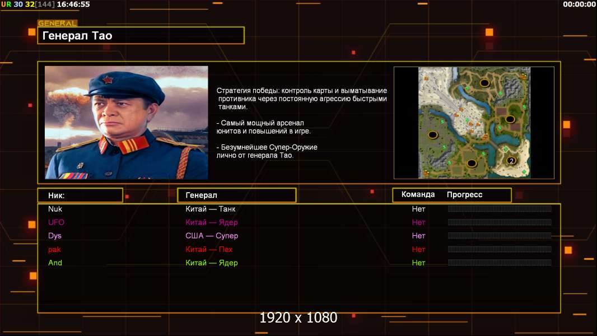Click the 'Команда' column header
This screenshot has width=597, height=336.
point(418,194)
